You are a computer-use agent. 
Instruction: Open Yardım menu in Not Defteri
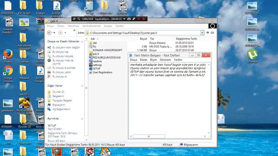(178, 60)
